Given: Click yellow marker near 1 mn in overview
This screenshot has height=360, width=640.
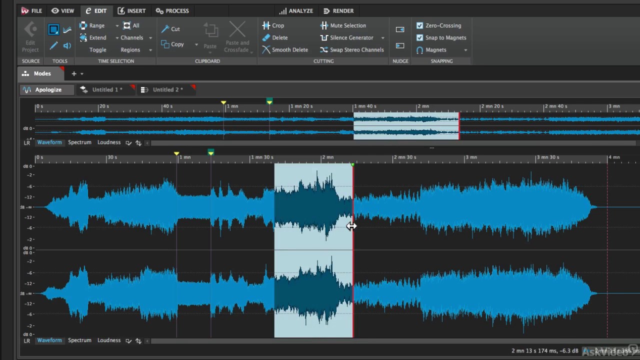Looking at the screenshot, I should (x=223, y=102).
